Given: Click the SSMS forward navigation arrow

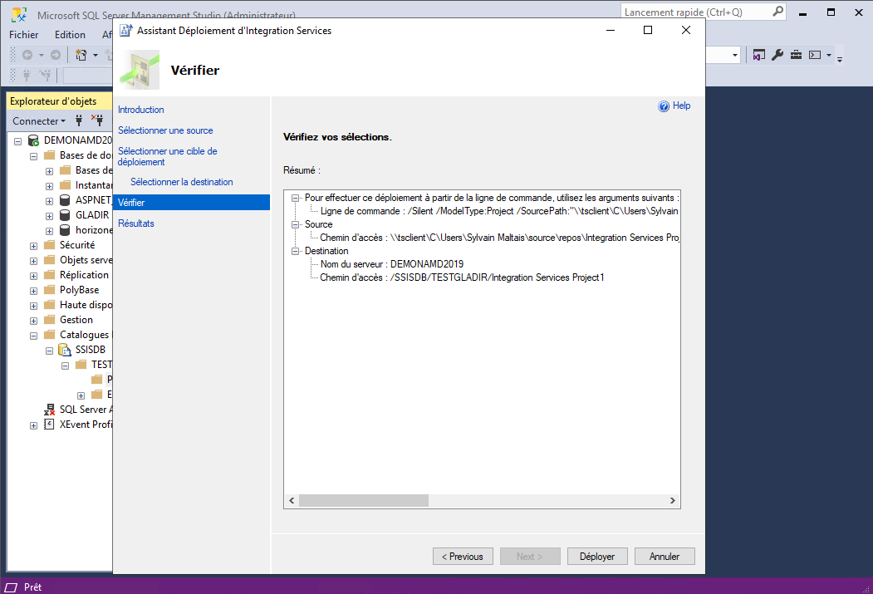Looking at the screenshot, I should point(55,55).
